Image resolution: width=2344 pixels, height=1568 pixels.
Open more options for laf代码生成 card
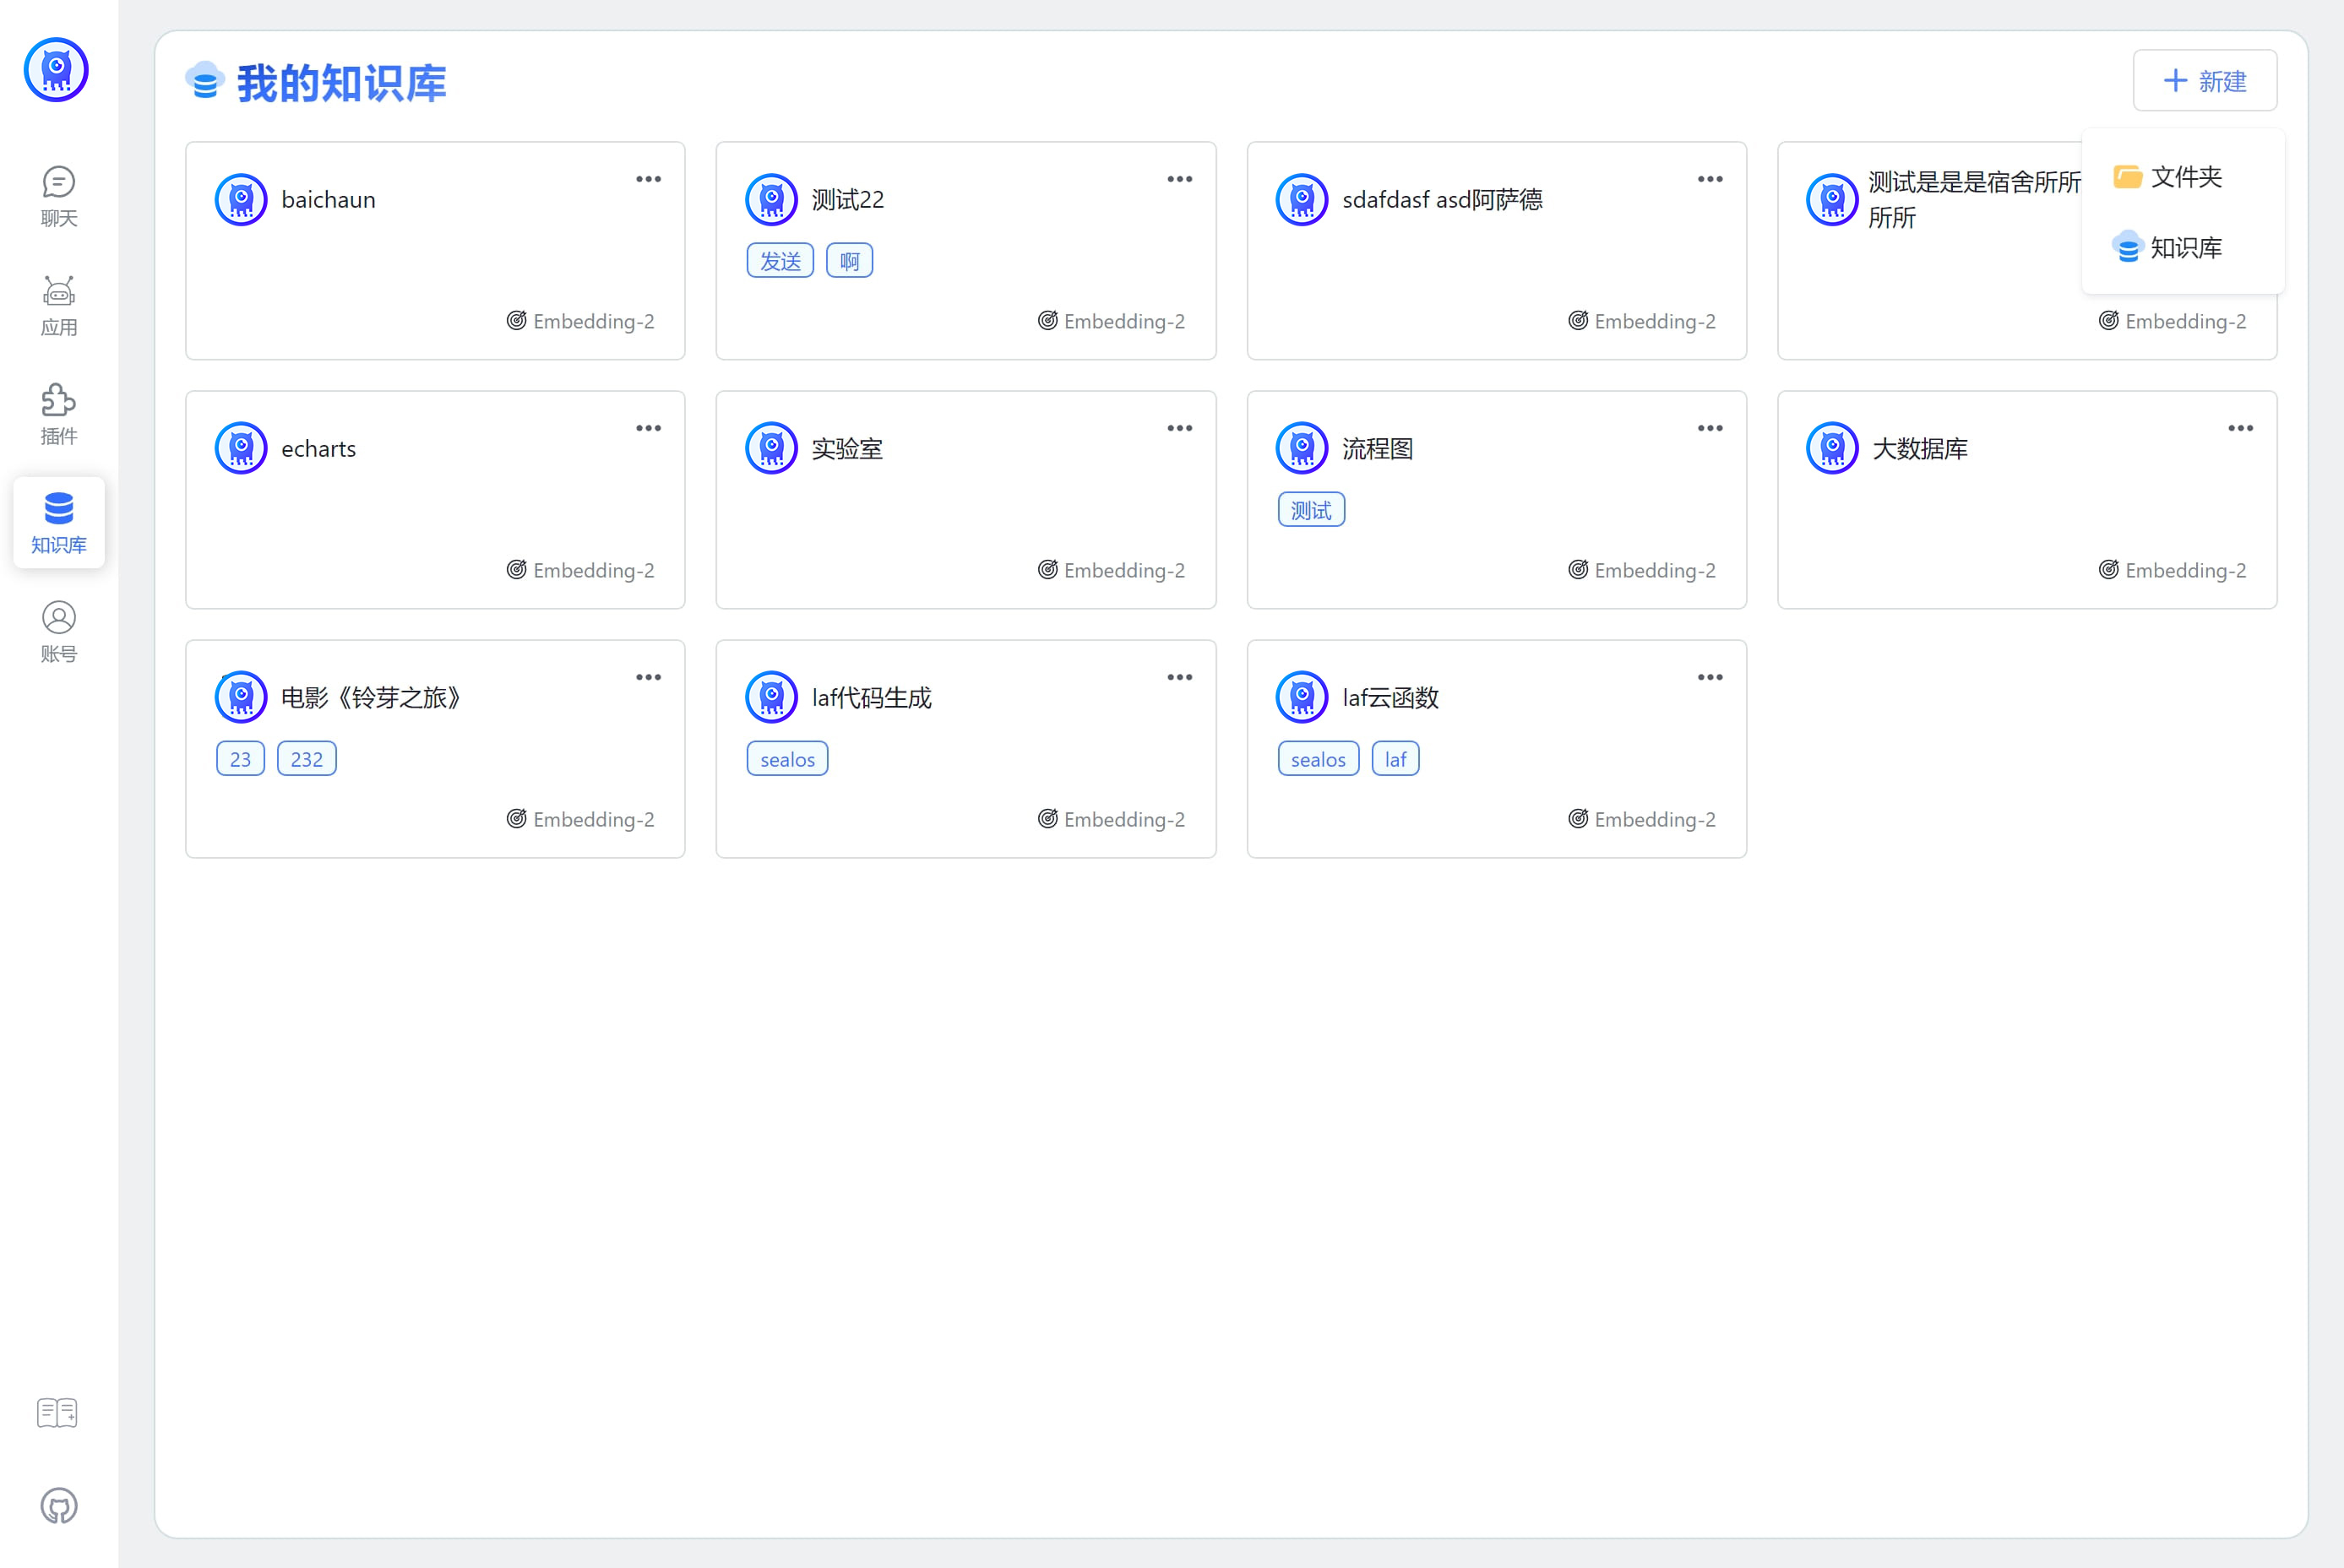tap(1179, 677)
